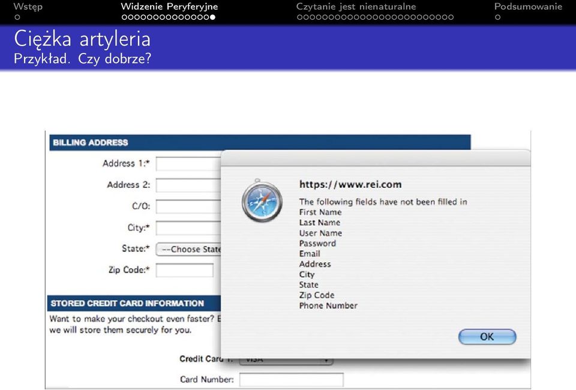Click 'Address' in the alert's missing-fields list
The image size is (576, 390).
click(315, 264)
